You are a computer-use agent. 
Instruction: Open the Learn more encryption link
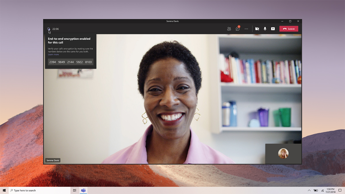click(x=53, y=54)
